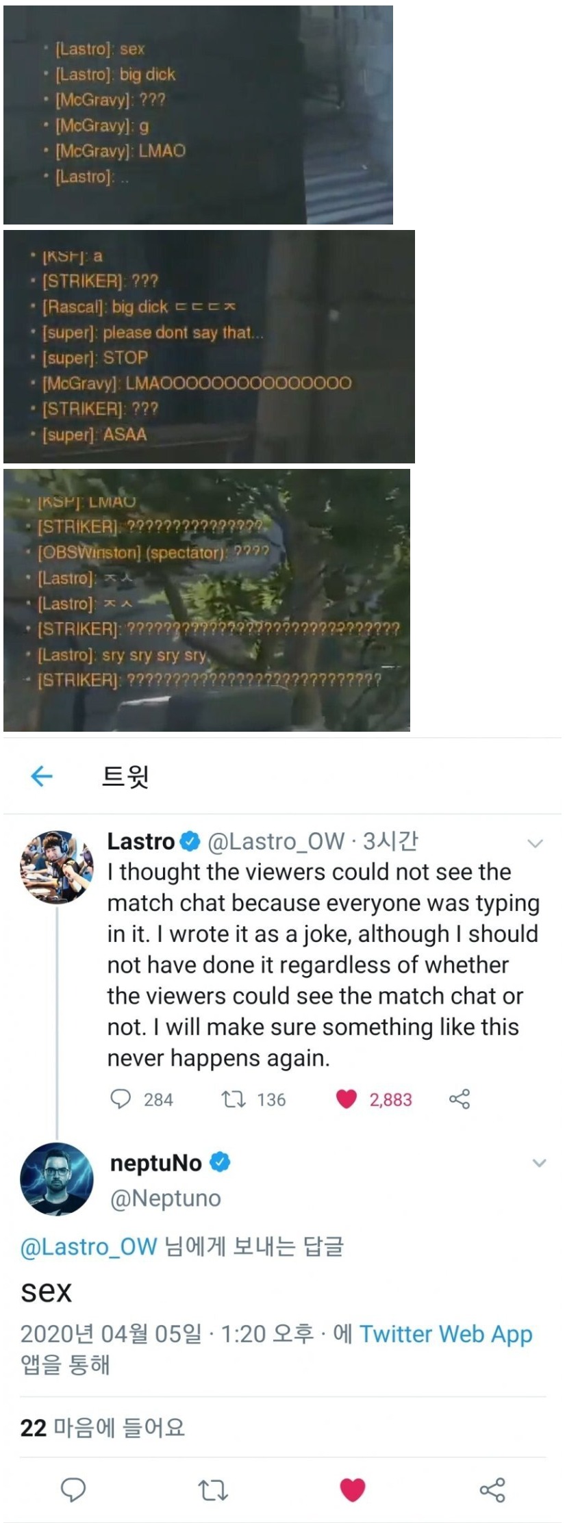This screenshot has width=565, height=1523.
Task: Open neptuNo's profile avatar
Action: (x=56, y=1179)
